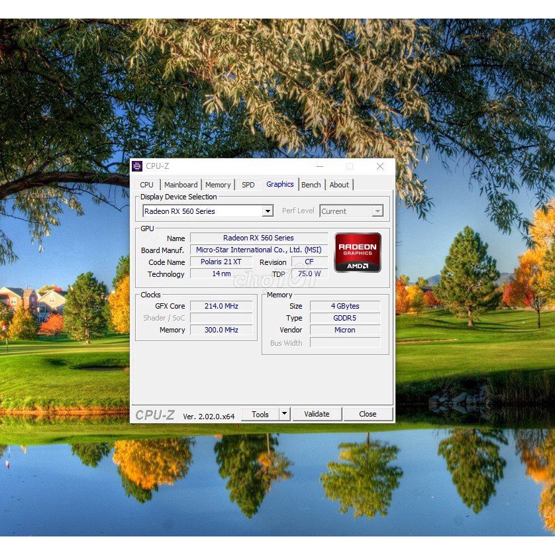Go to the SPD tab
The image size is (555, 555).
pyautogui.click(x=248, y=185)
